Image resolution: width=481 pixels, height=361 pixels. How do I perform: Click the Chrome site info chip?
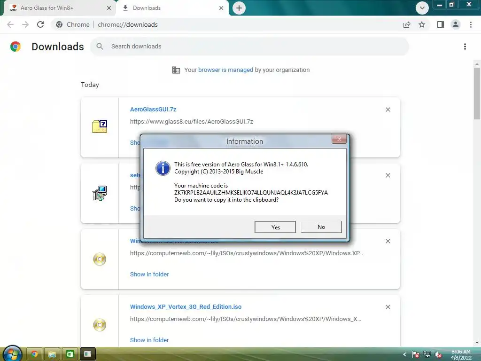point(73,24)
